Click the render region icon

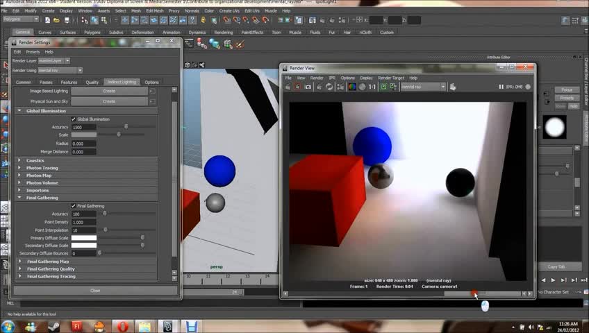coord(298,87)
